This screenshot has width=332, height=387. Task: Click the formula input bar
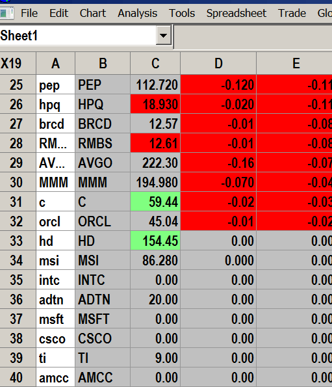point(253,36)
